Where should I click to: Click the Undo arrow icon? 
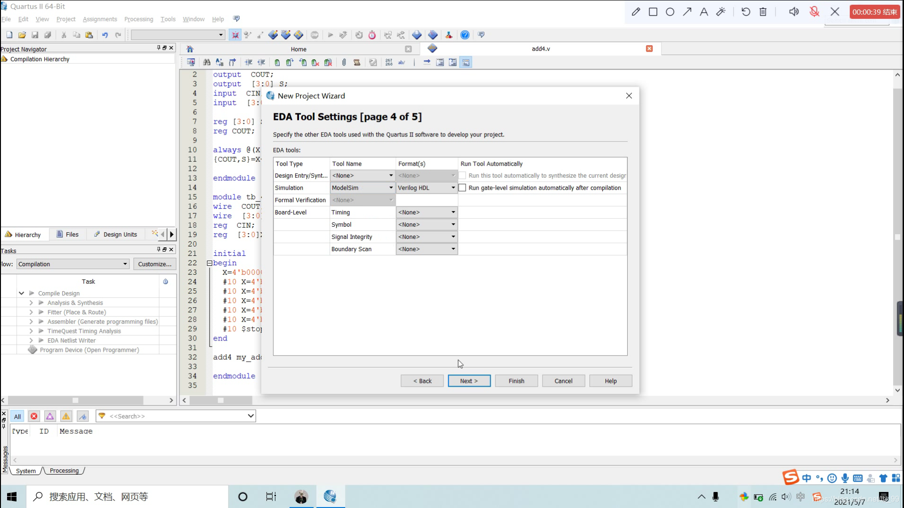click(105, 35)
